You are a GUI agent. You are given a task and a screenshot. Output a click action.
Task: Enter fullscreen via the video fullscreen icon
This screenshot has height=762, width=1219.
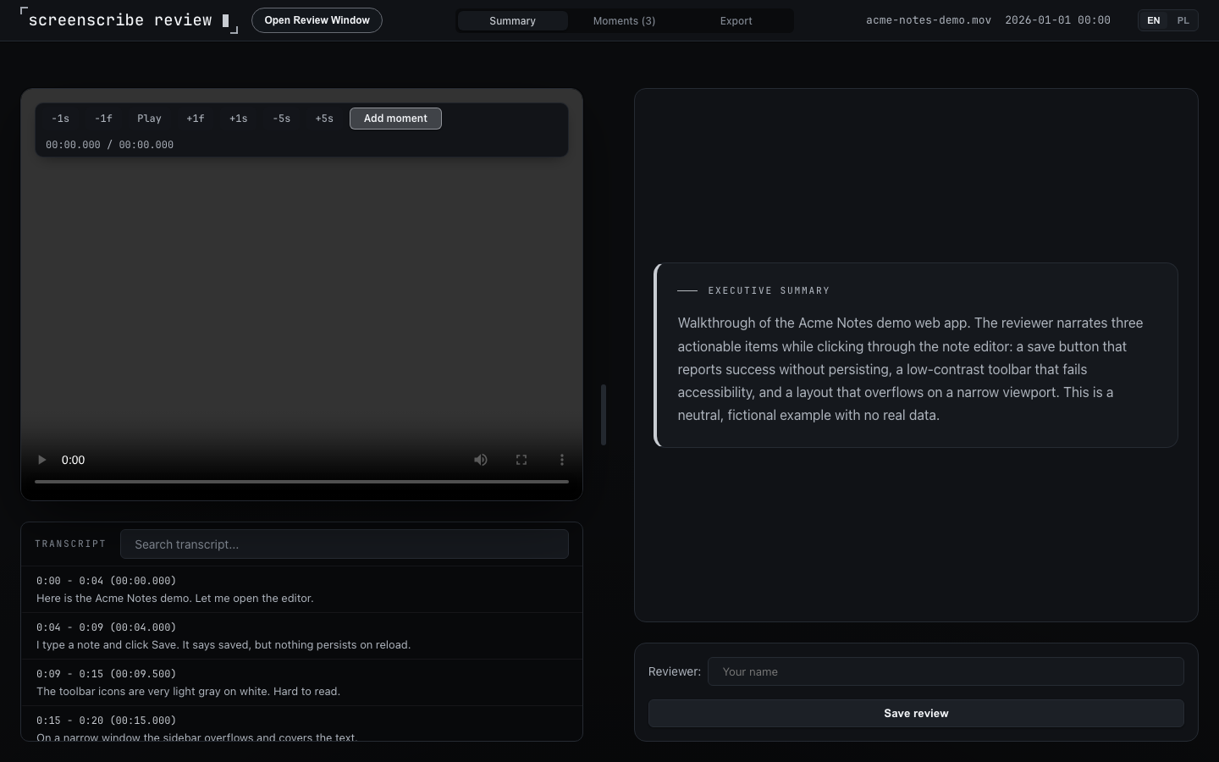[x=521, y=460]
